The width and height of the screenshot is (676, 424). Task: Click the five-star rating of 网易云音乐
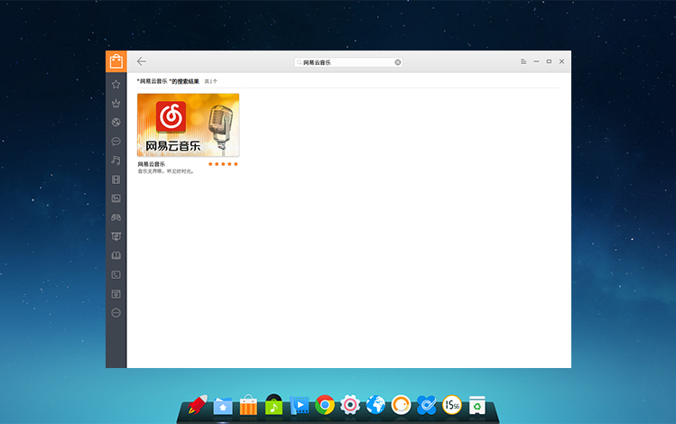(x=223, y=164)
